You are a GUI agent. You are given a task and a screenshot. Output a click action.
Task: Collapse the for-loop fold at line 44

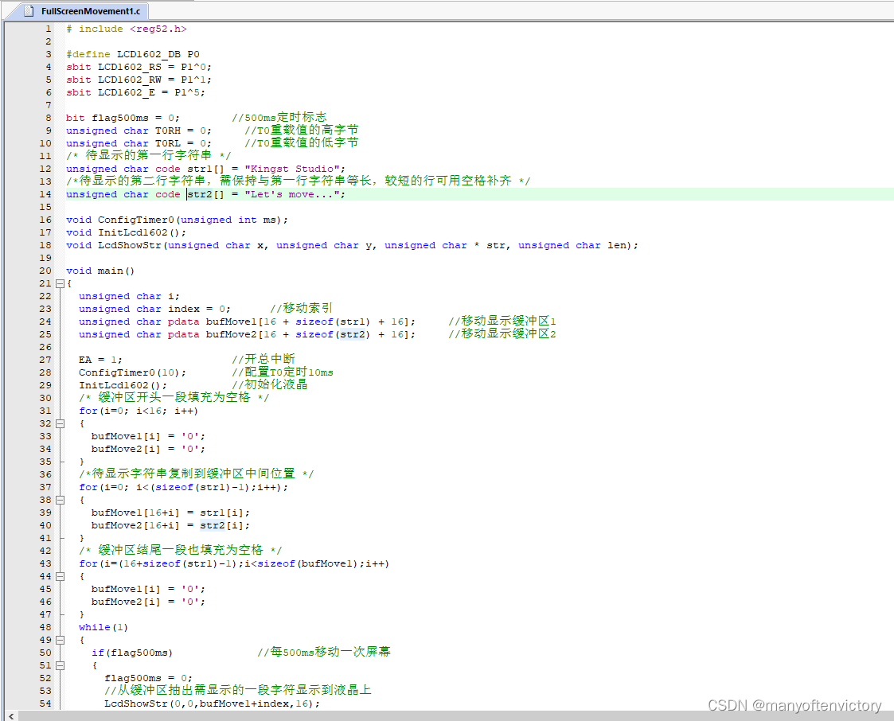(x=60, y=576)
